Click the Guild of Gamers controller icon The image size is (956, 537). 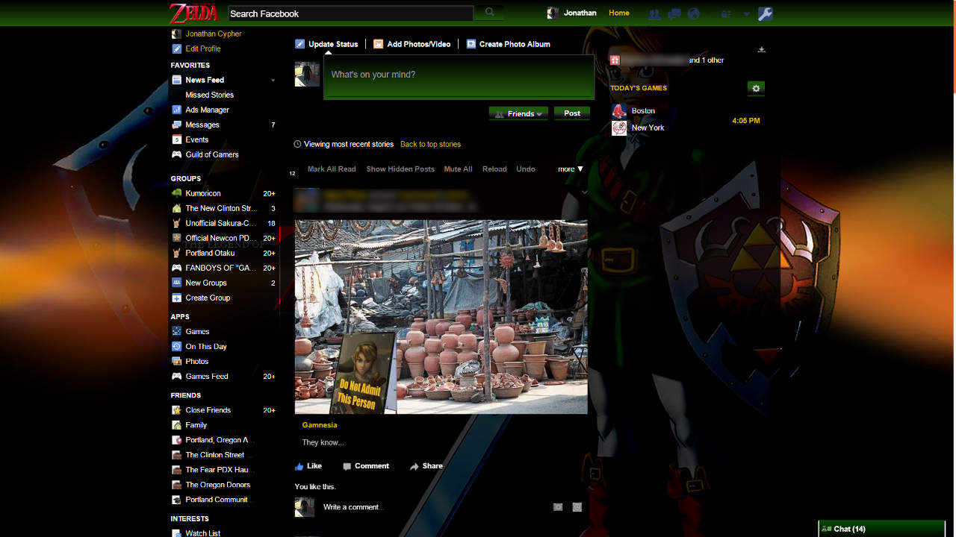pos(176,154)
